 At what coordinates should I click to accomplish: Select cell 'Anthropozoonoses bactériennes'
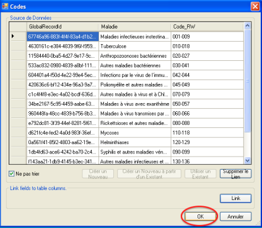coord(135,56)
